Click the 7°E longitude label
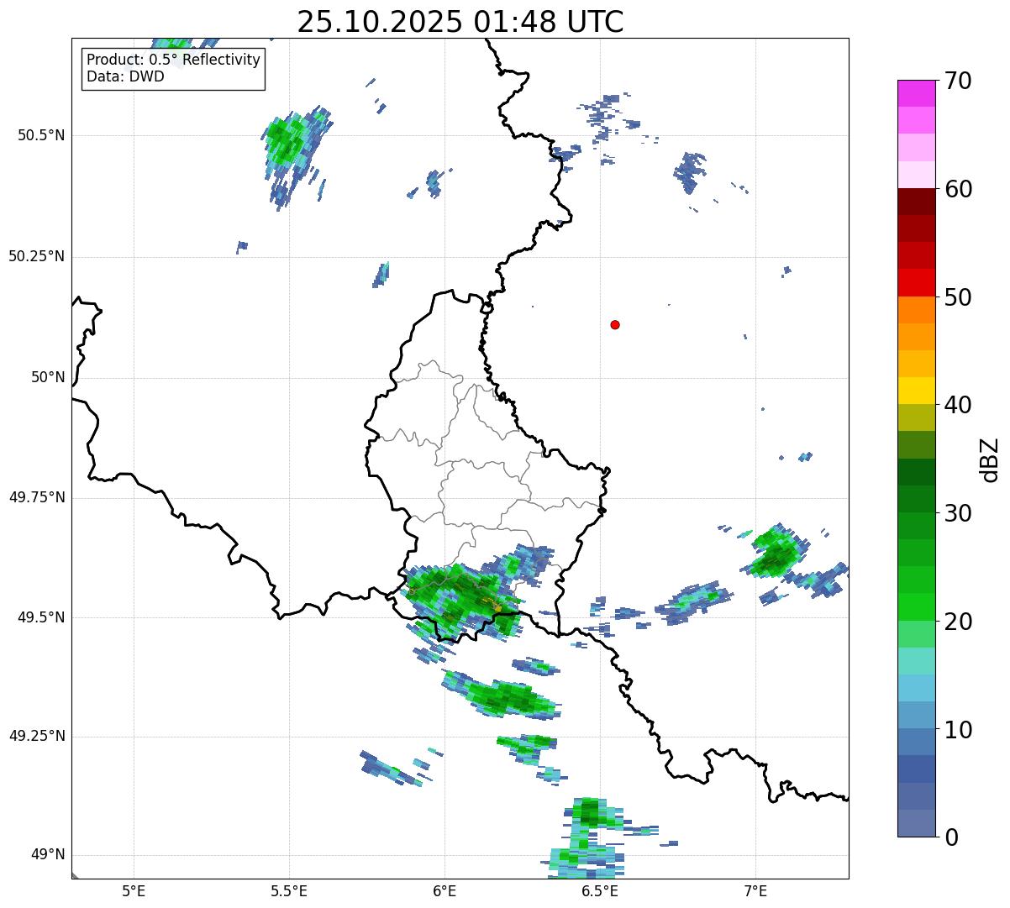The image size is (1010, 908). pyautogui.click(x=755, y=890)
